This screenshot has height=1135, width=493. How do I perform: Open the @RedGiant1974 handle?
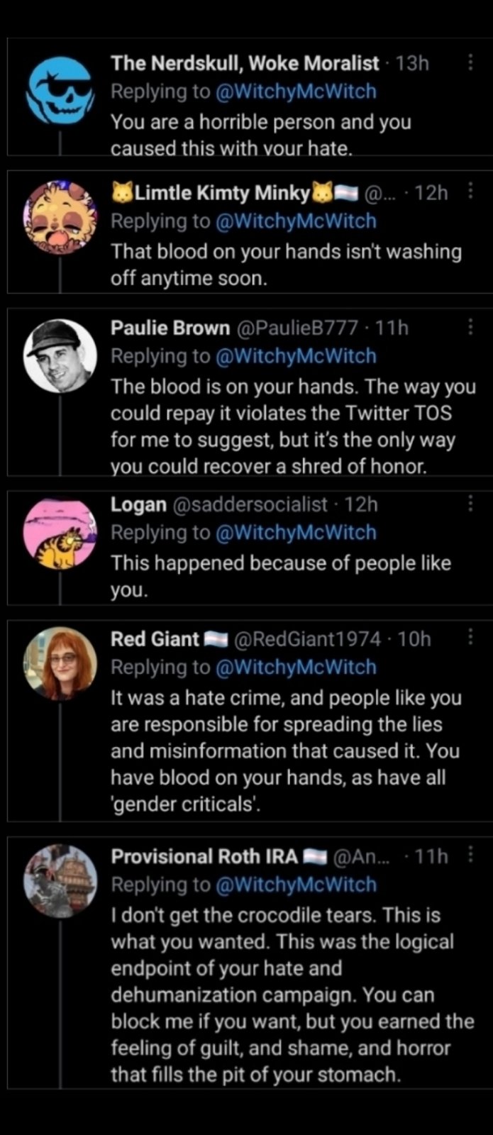tap(307, 639)
